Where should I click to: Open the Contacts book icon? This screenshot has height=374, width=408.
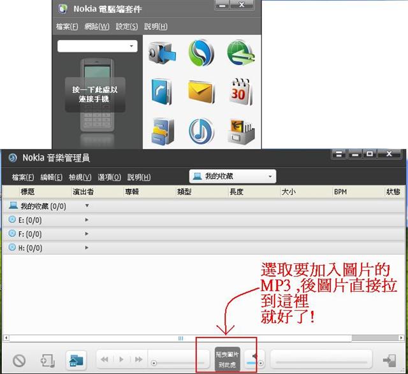click(161, 92)
